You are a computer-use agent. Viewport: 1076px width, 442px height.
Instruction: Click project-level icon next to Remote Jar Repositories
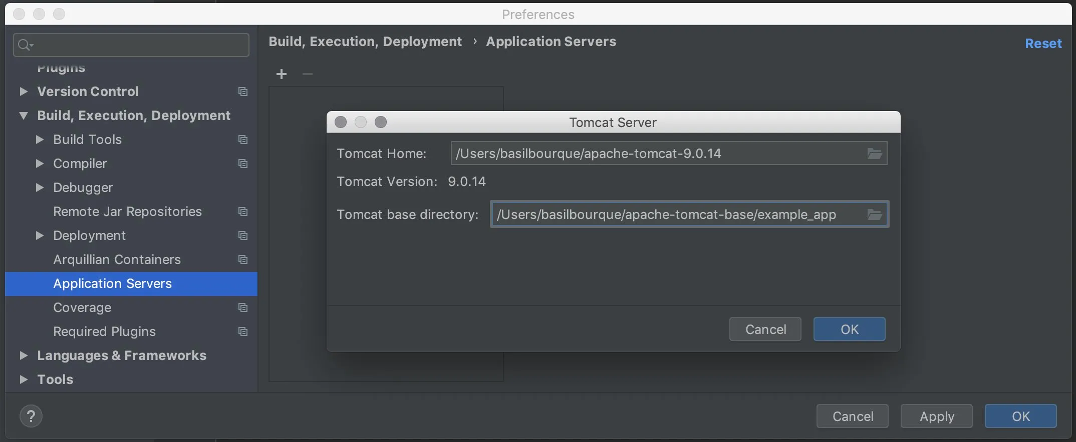click(x=243, y=211)
